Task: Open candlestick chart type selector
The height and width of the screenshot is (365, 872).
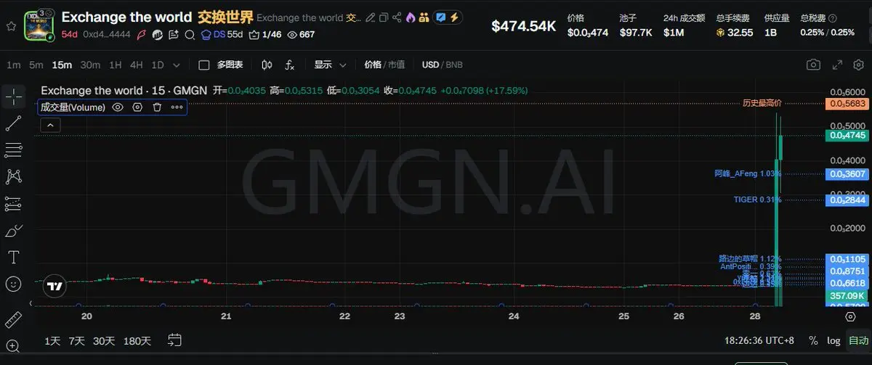Action: click(x=267, y=65)
